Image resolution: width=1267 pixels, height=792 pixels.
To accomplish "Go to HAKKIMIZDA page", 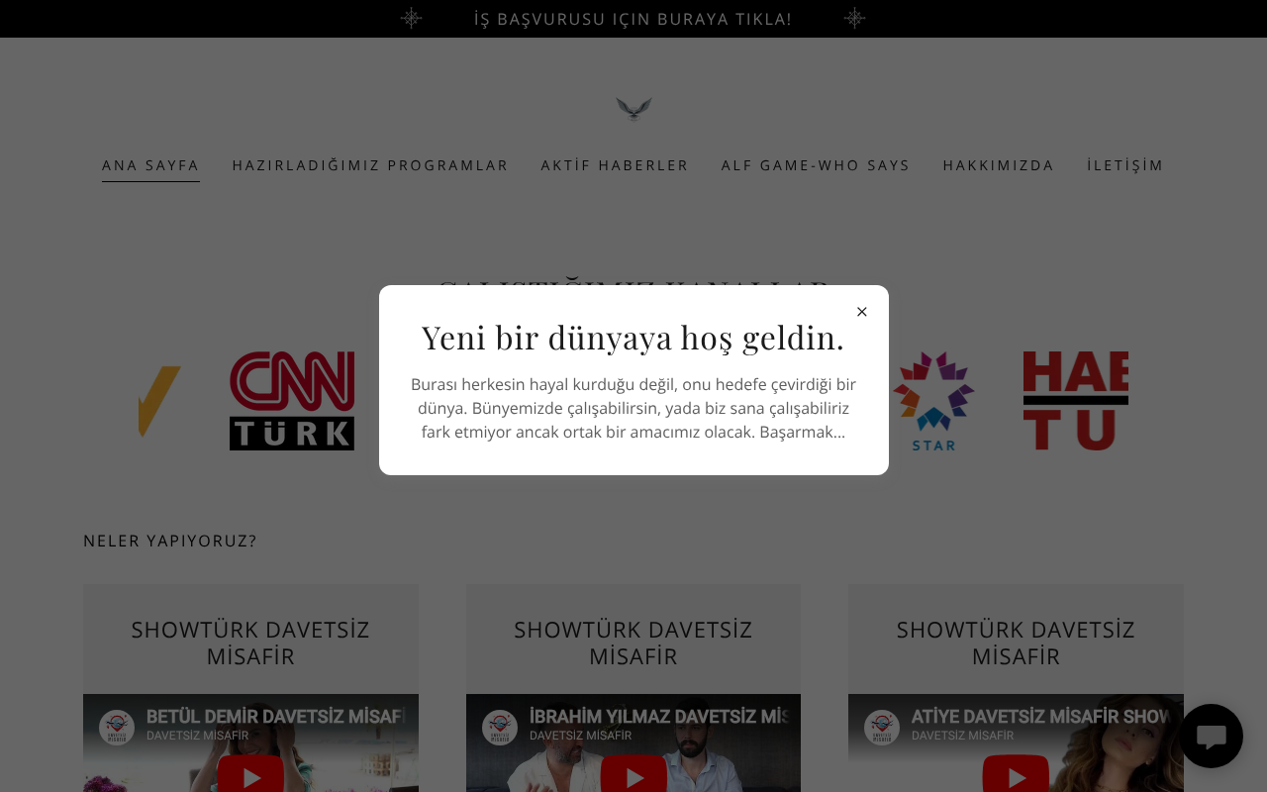I will [x=999, y=165].
